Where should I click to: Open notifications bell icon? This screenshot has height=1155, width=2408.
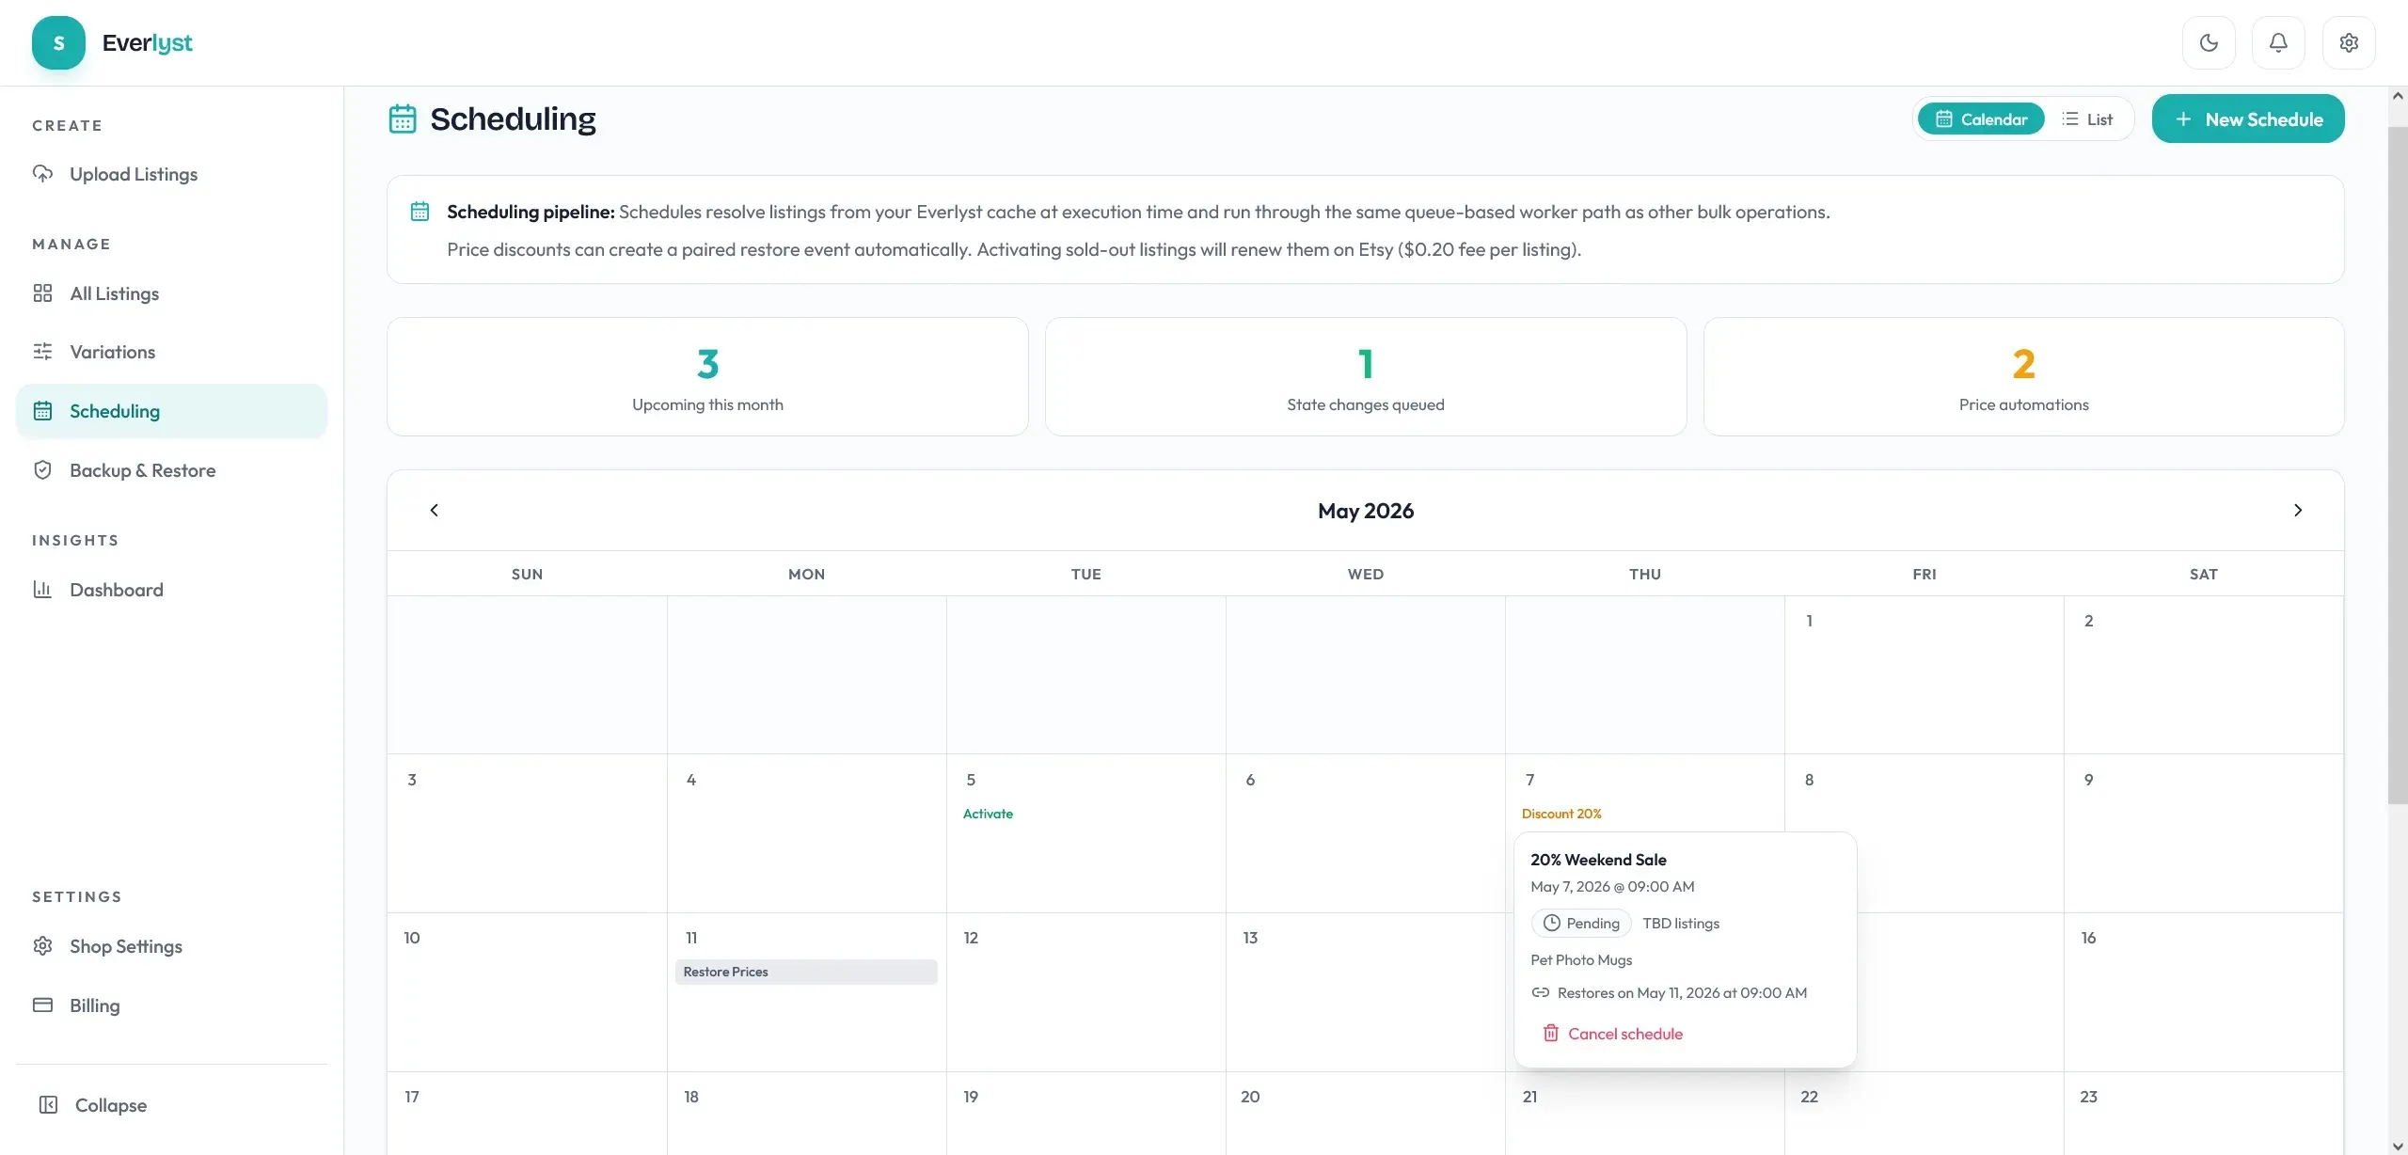(2278, 42)
